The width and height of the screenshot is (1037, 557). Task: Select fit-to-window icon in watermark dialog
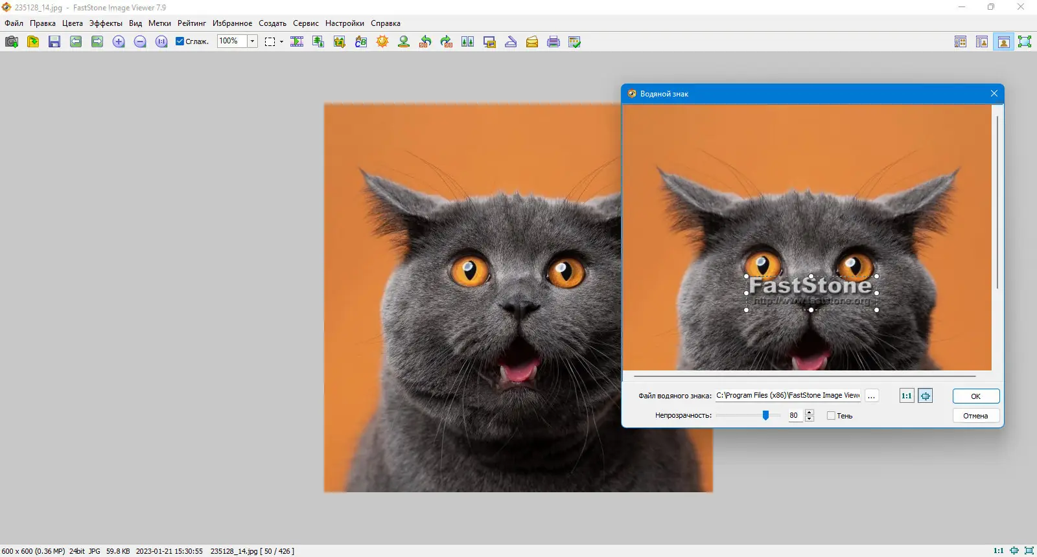pyautogui.click(x=926, y=396)
